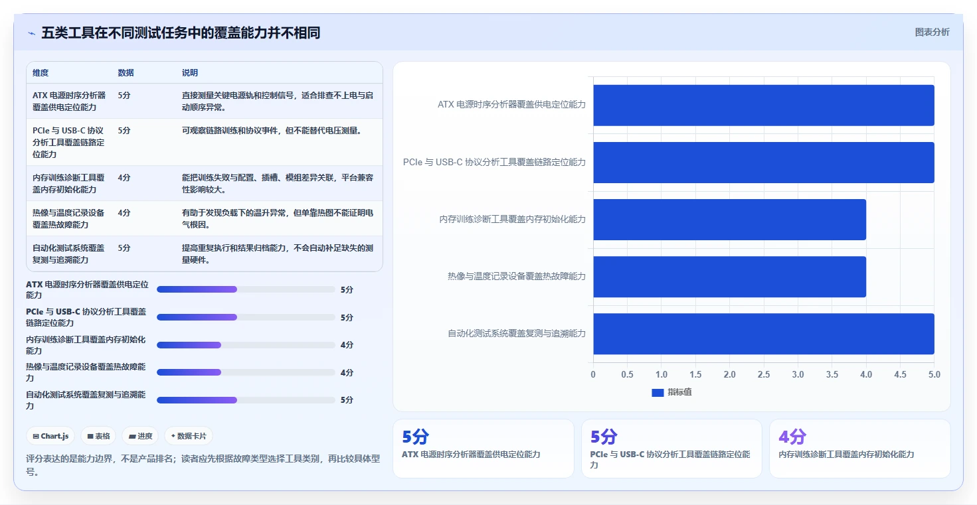Screen dimensions: 977x505
Task: Click the description starting 有助于发现负载下的温升异常
Action: (x=278, y=218)
